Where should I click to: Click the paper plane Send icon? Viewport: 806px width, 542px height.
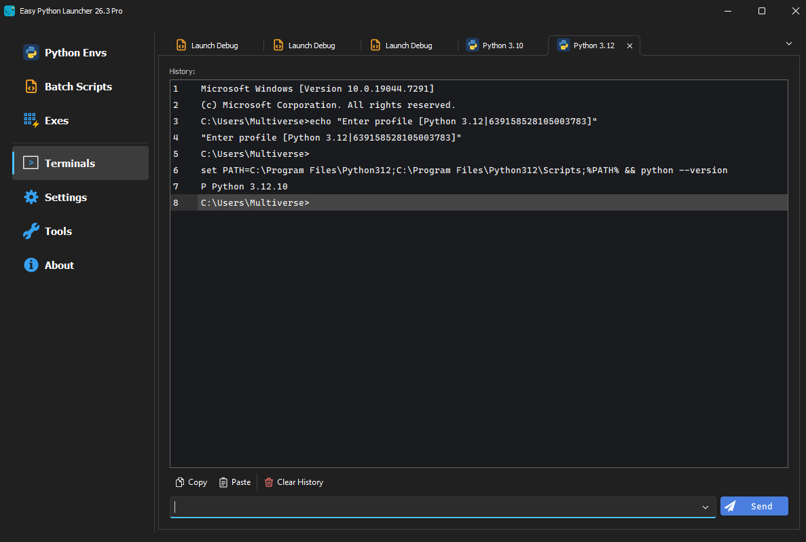click(730, 506)
